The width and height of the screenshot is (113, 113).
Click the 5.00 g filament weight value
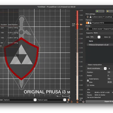pyautogui.click(x=16, y=28)
